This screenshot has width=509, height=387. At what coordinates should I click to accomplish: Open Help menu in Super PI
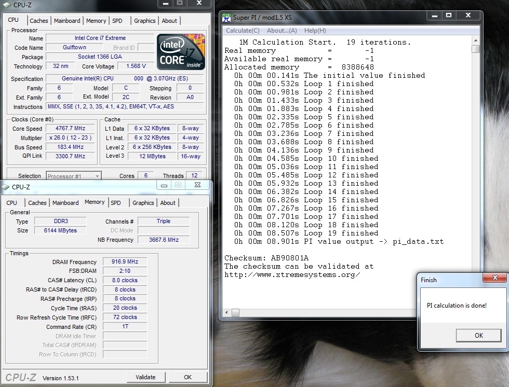315,31
